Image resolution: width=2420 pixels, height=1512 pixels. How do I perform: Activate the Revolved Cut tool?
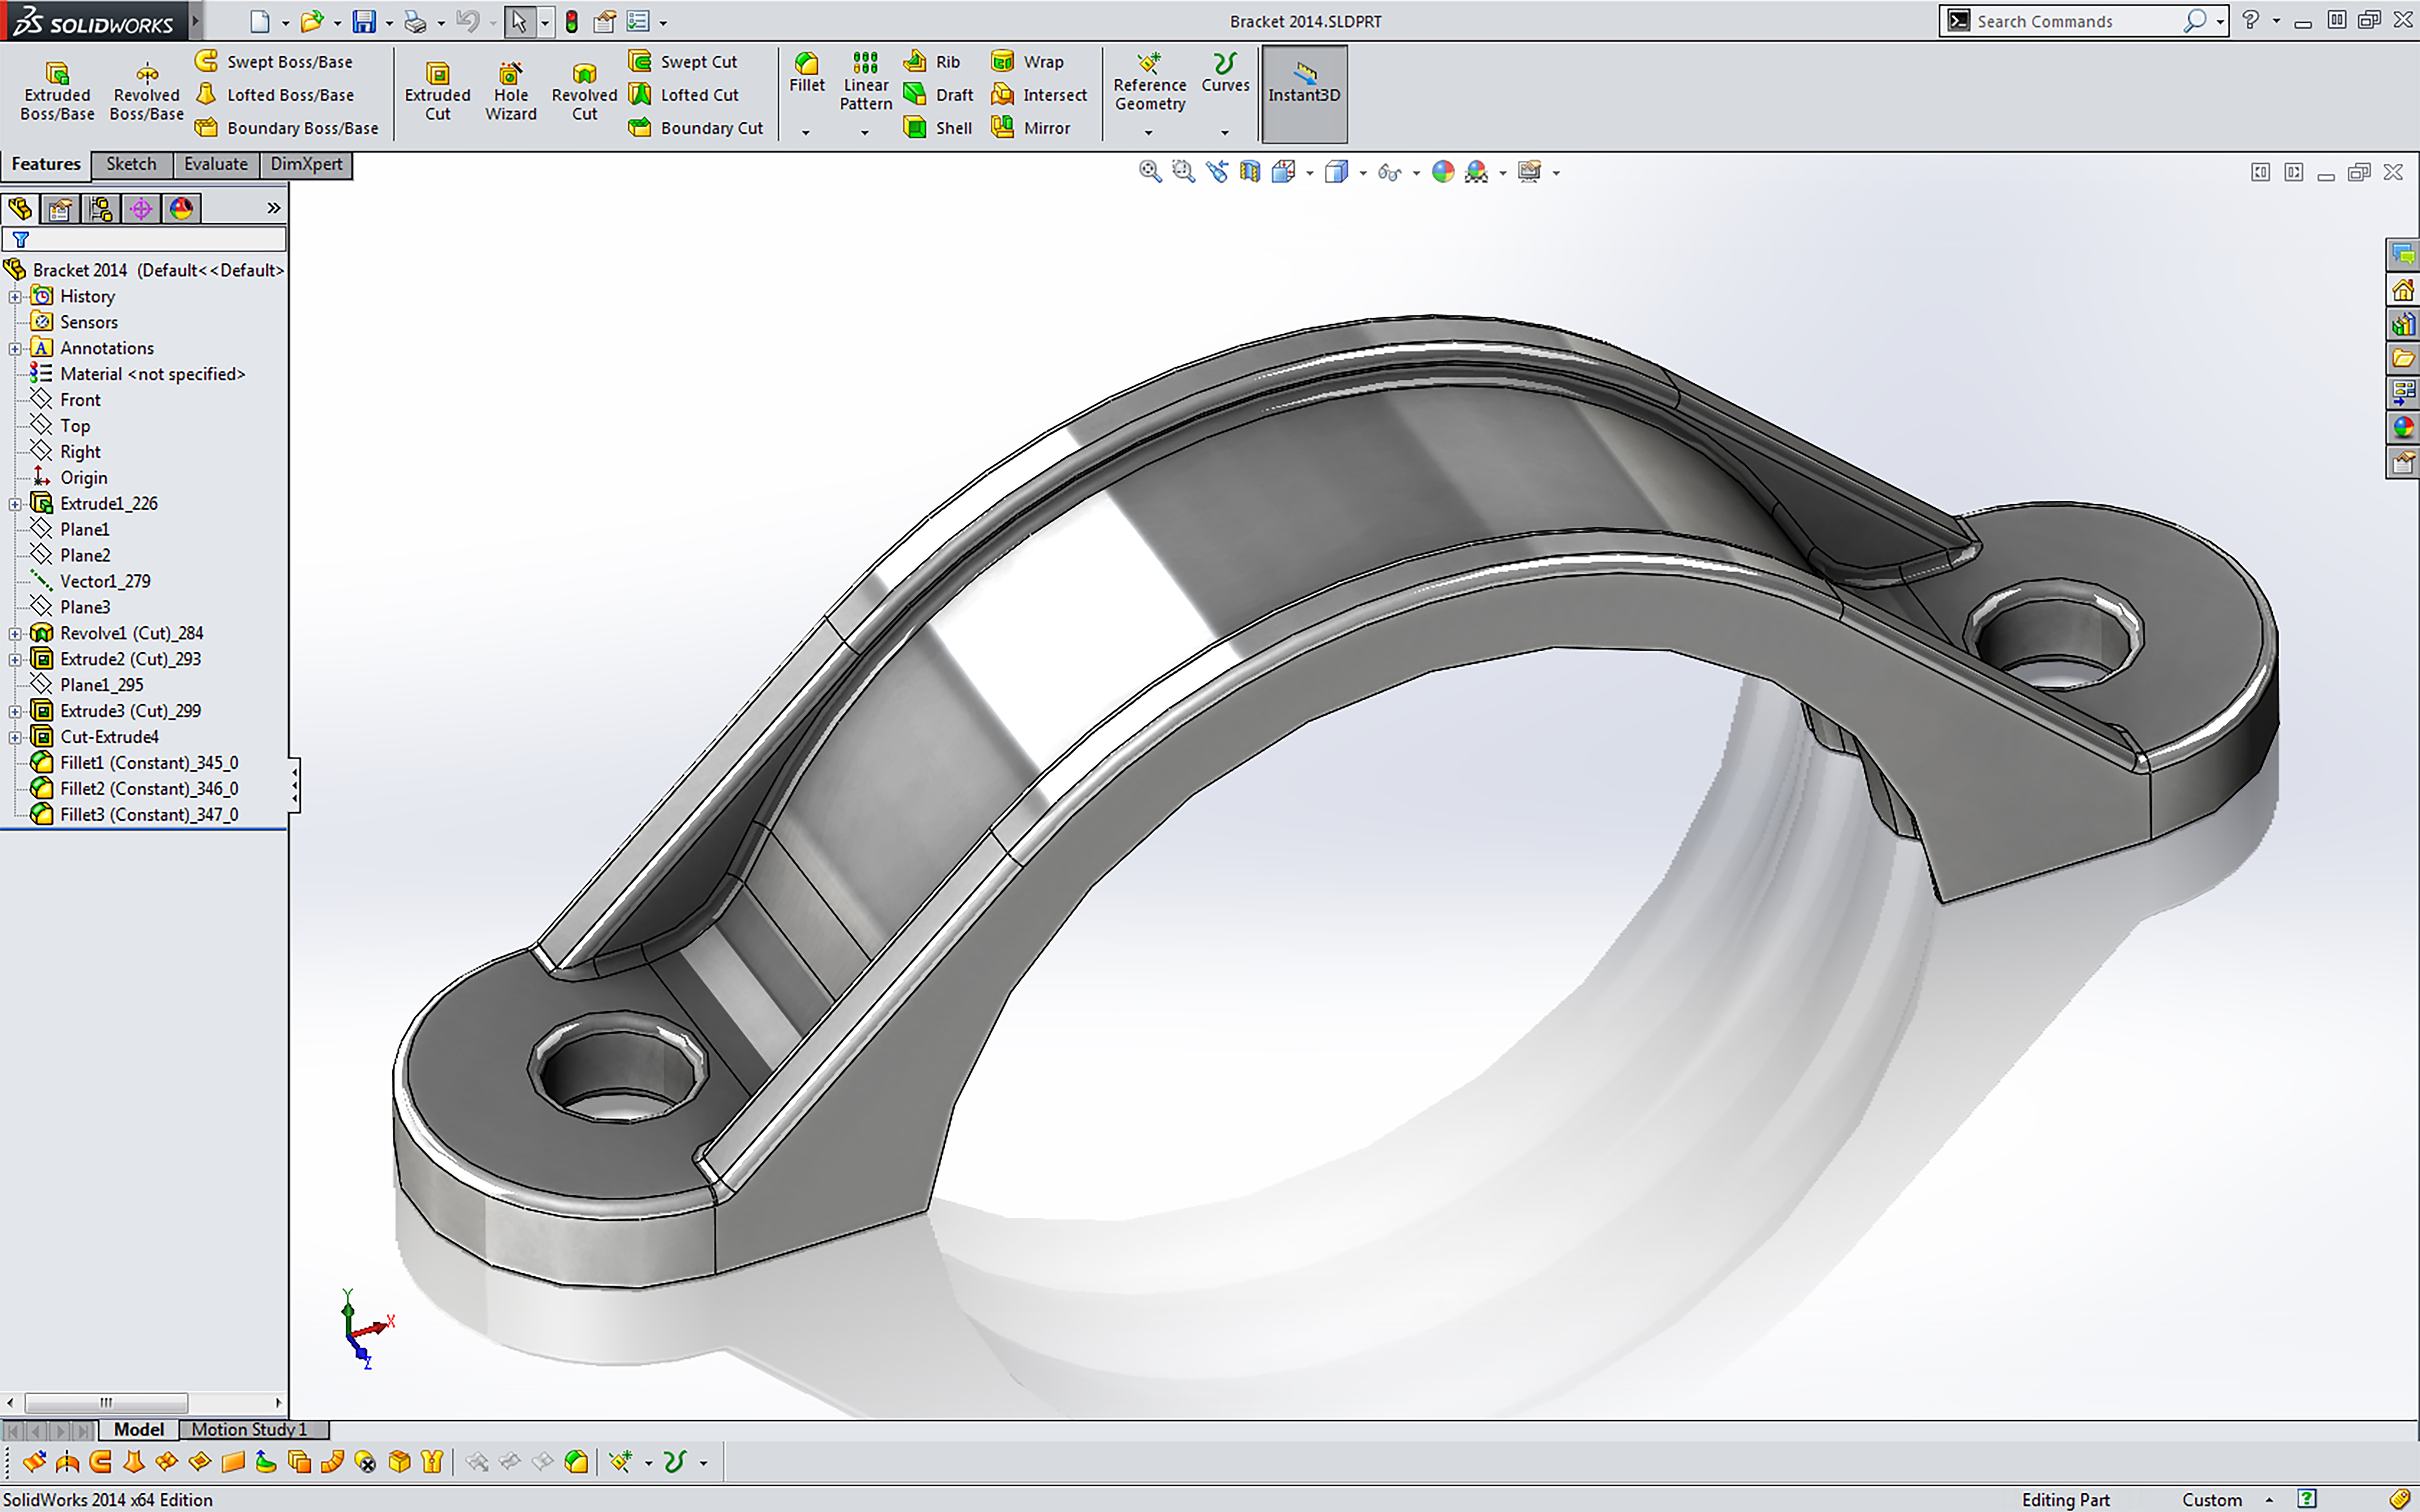pos(584,91)
